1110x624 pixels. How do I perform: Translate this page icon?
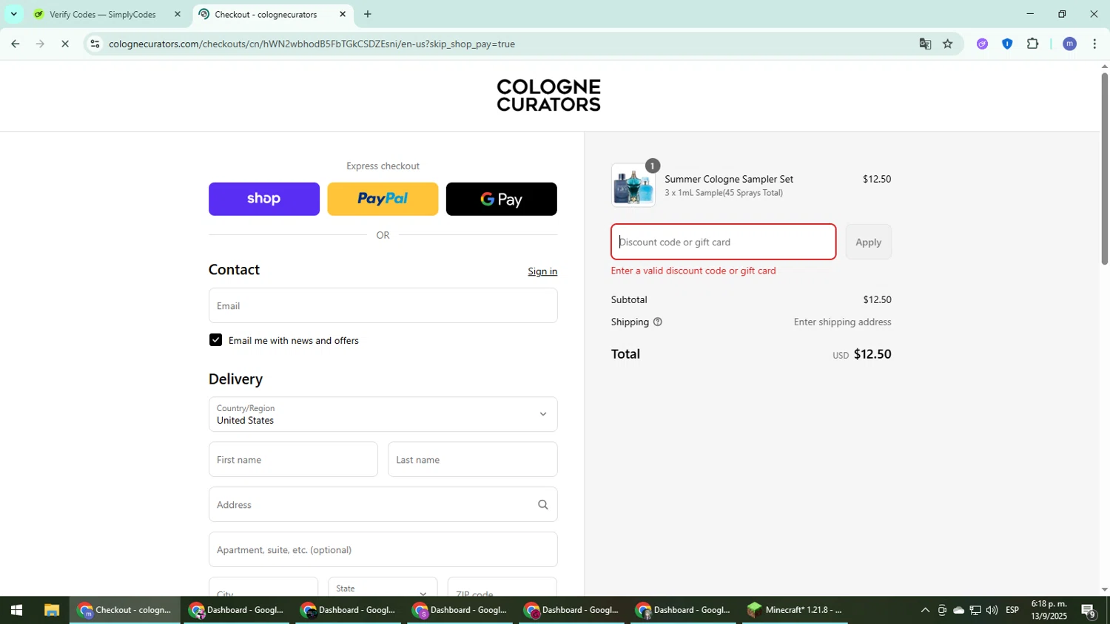[x=925, y=44]
